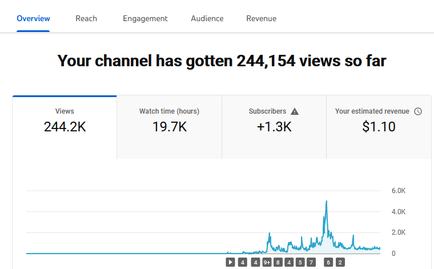Click the marker labeled 2 below chart
This screenshot has height=269, width=434.
click(x=340, y=262)
